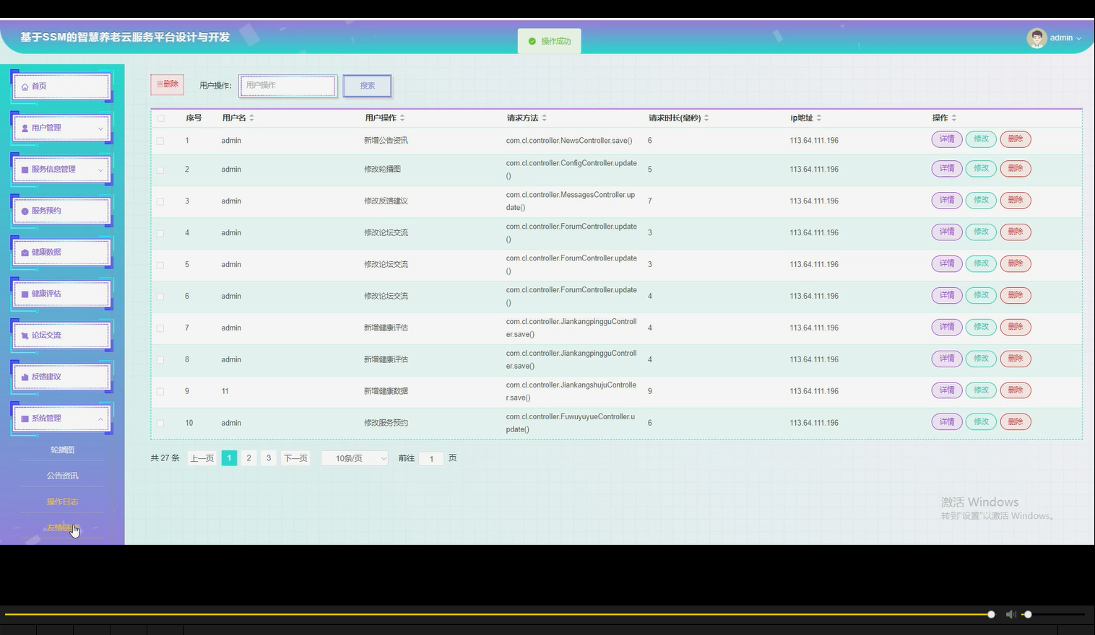Adjust the volume slider knob
The image size is (1095, 635).
pos(1028,614)
